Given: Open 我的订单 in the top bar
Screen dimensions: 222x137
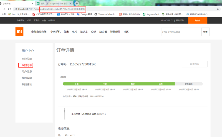Looking at the screenshot, I should tap(180, 20).
